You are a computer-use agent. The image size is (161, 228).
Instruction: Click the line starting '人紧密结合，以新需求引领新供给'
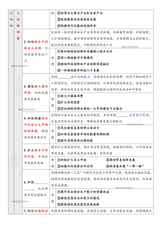coord(101,83)
